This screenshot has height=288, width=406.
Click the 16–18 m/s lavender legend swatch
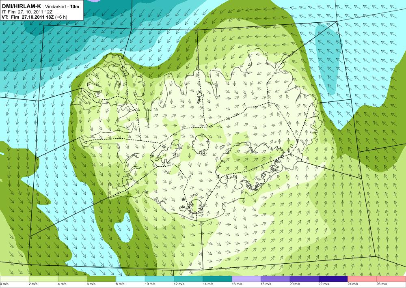click(246, 279)
